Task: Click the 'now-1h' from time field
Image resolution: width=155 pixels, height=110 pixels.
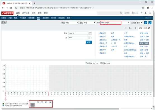Action: click(78, 33)
